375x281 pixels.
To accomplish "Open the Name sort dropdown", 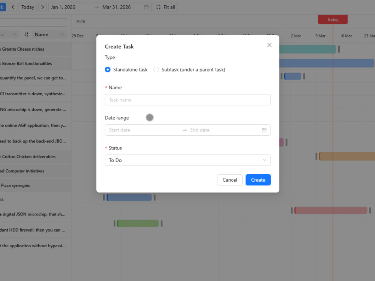I will click(49, 34).
